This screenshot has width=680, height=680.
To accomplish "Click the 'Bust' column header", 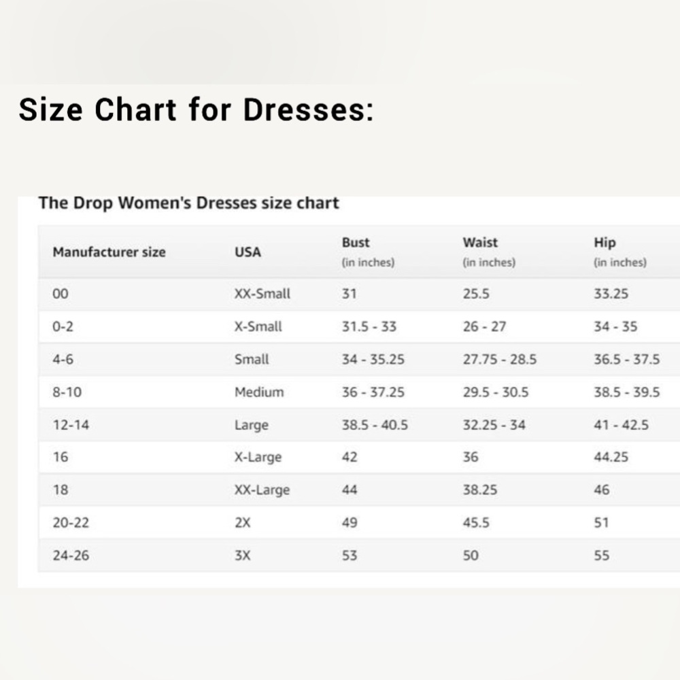I will (x=356, y=243).
